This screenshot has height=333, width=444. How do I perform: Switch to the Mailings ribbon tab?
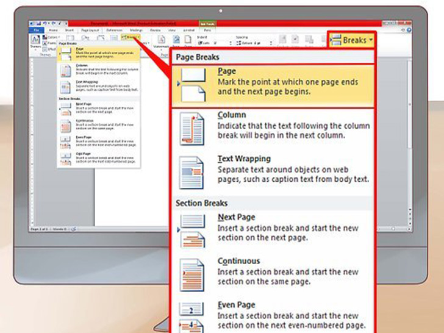tap(136, 30)
